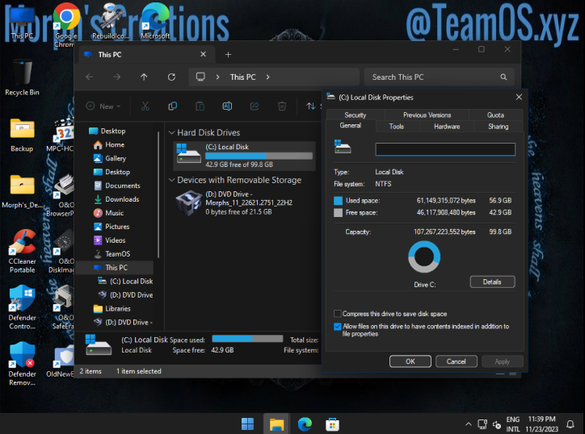Switch to the Previous Versions tab

pos(427,115)
